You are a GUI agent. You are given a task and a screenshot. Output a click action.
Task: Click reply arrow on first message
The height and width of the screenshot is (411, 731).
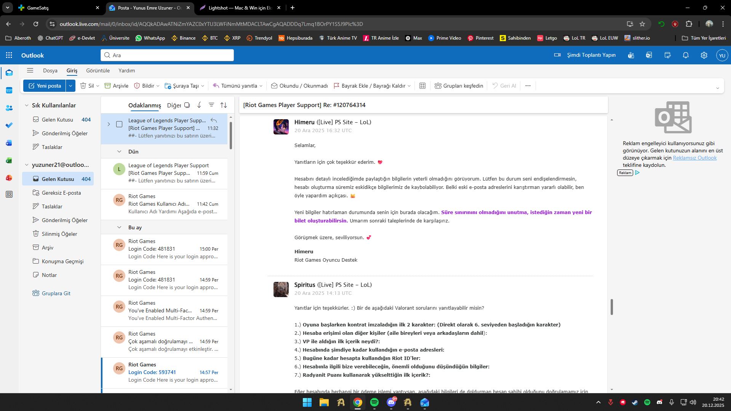tap(214, 120)
